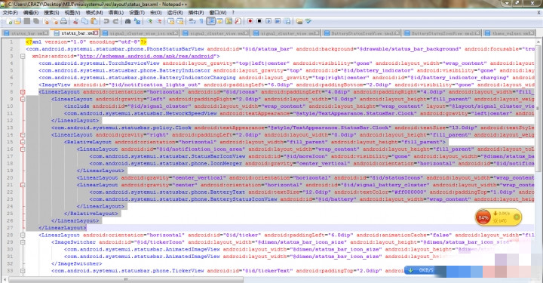Collapse ticker LinearLayout fold on line 28
The width and height of the screenshot is (543, 283).
(23, 235)
